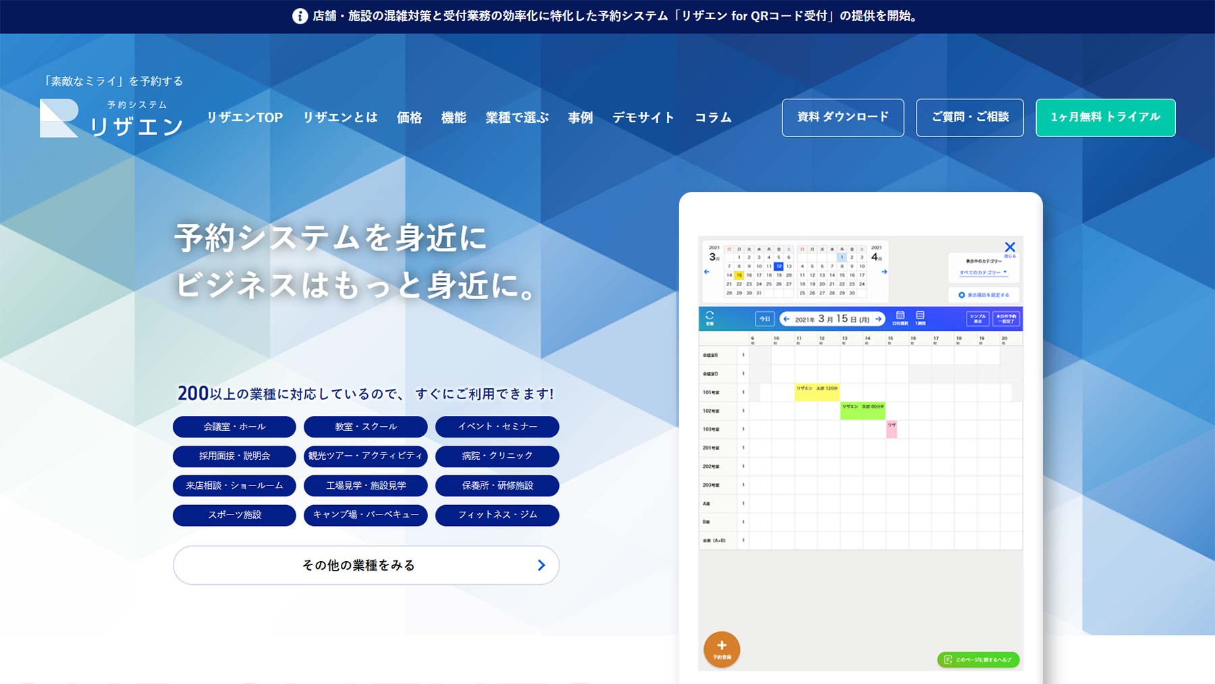Open the コラム menu item
This screenshot has width=1215, height=684.
[713, 117]
